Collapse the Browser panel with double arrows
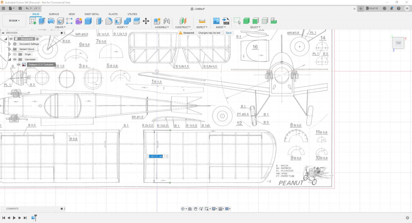 pyautogui.click(x=3, y=33)
